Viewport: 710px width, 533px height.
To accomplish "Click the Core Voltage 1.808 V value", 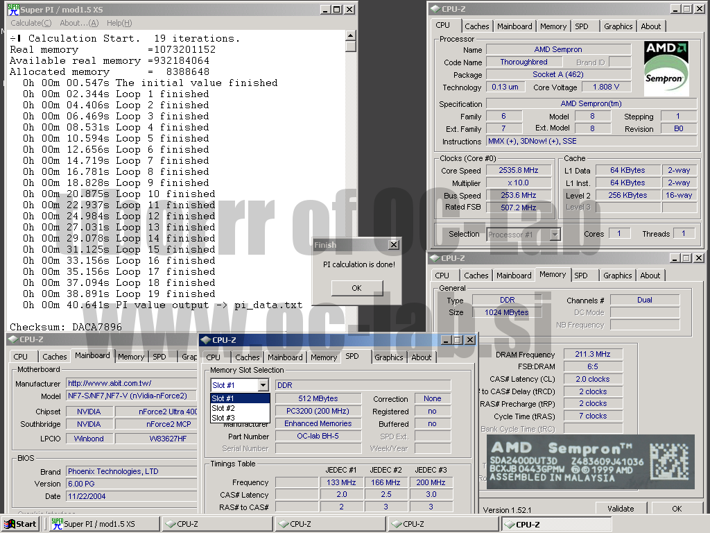I will pyautogui.click(x=606, y=87).
